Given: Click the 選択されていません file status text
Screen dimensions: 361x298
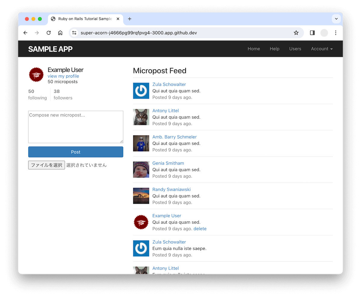Looking at the screenshot, I should coord(86,165).
